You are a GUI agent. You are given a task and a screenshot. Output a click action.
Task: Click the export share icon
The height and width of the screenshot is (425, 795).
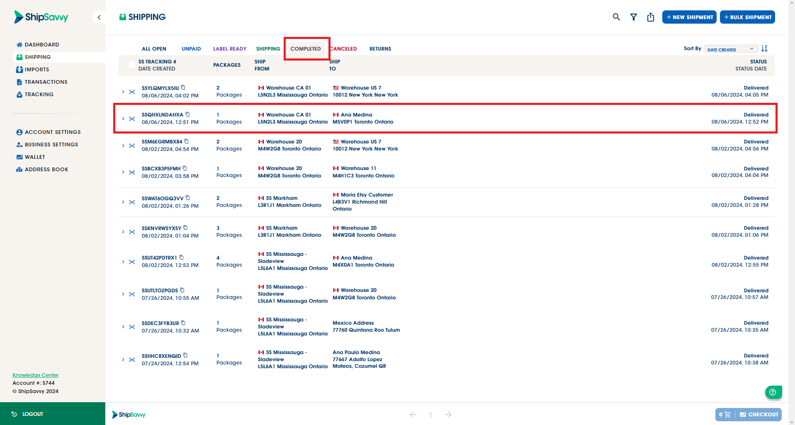click(x=651, y=17)
